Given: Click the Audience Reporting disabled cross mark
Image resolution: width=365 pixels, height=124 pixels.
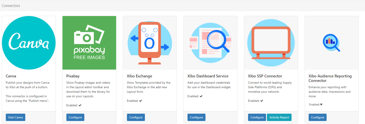Looking at the screenshot, I should coord(321,104).
